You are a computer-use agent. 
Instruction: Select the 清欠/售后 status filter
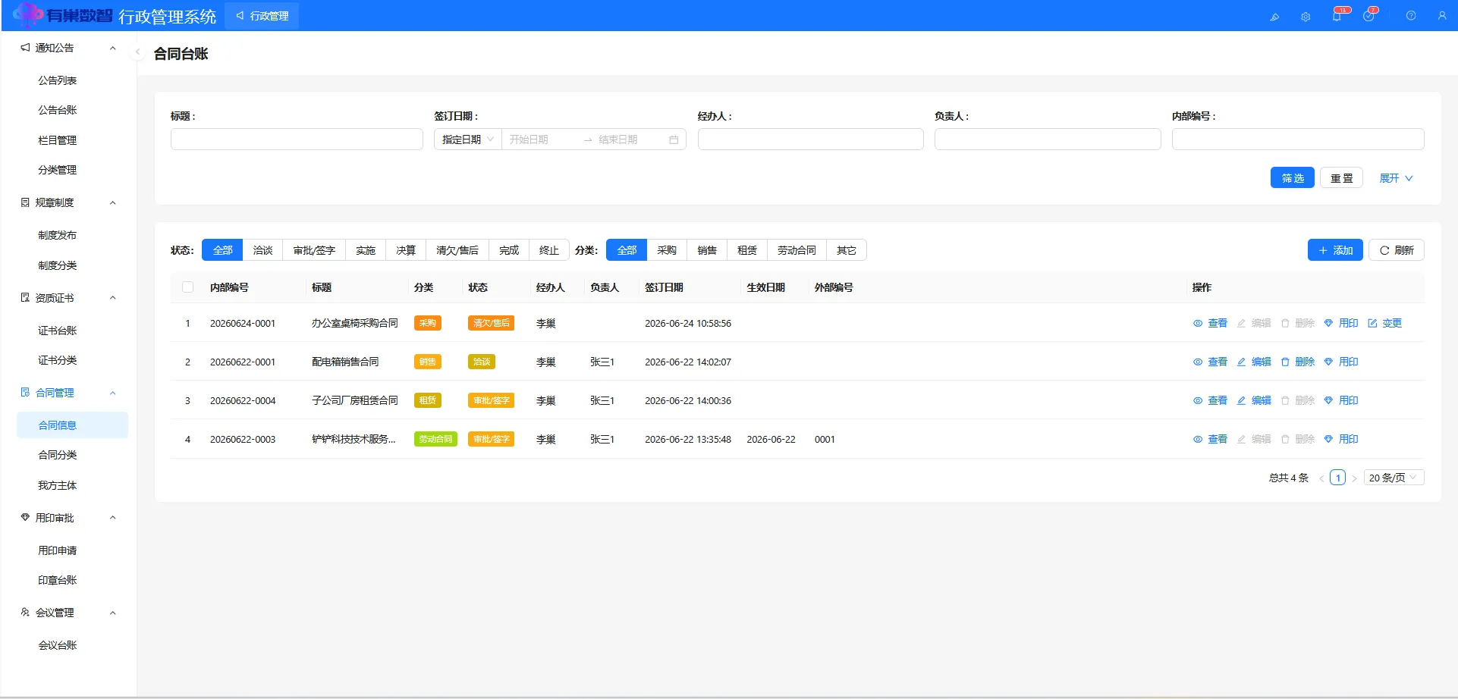point(457,250)
